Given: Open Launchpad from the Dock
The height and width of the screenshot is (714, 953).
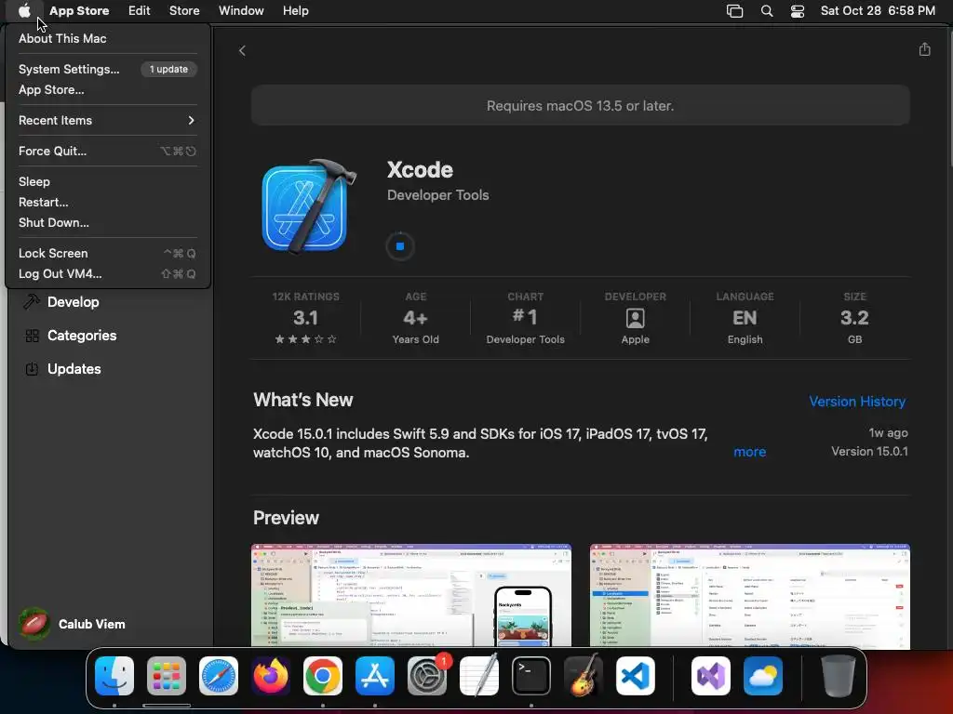Looking at the screenshot, I should 167,676.
